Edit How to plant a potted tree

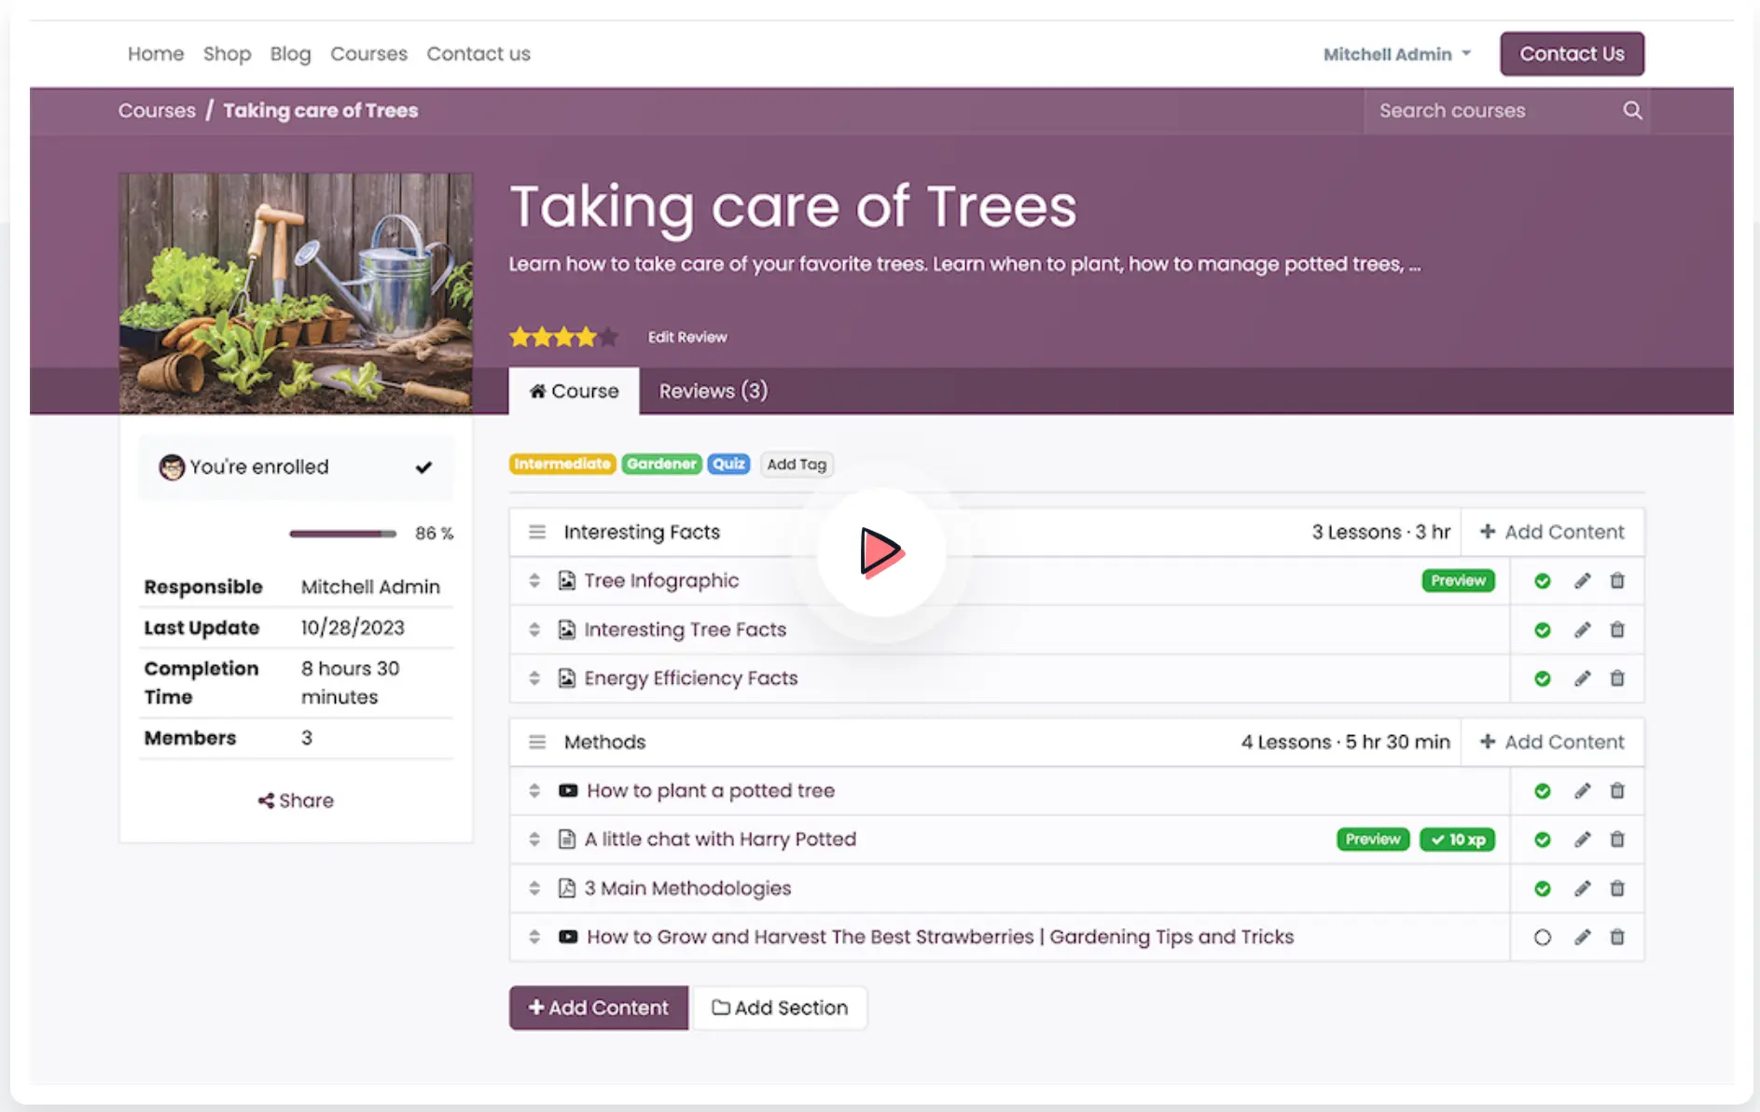tap(1582, 791)
